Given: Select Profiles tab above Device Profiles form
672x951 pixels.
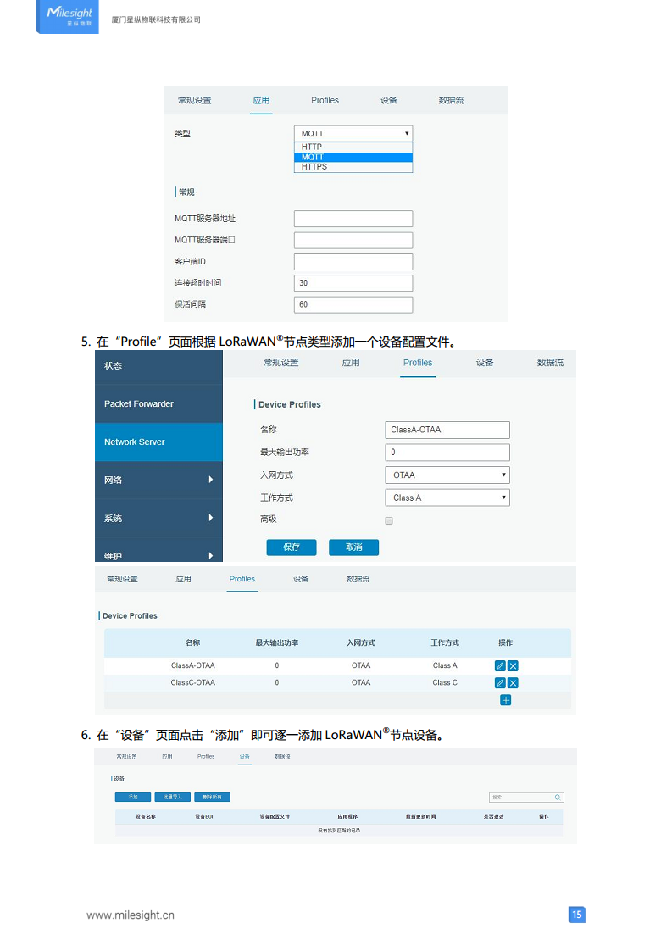Looking at the screenshot, I should [x=418, y=363].
